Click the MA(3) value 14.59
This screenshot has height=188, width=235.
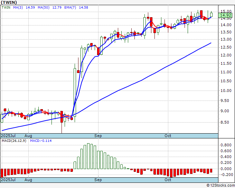30,8
